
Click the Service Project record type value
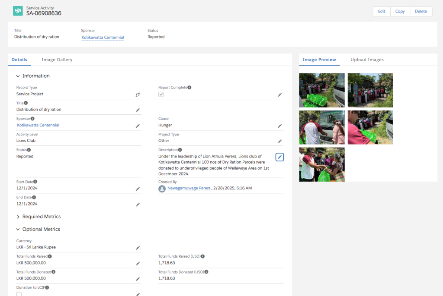(30, 94)
